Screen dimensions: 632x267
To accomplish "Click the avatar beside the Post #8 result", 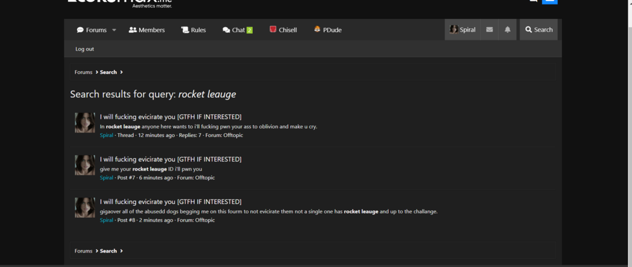I will click(x=85, y=207).
